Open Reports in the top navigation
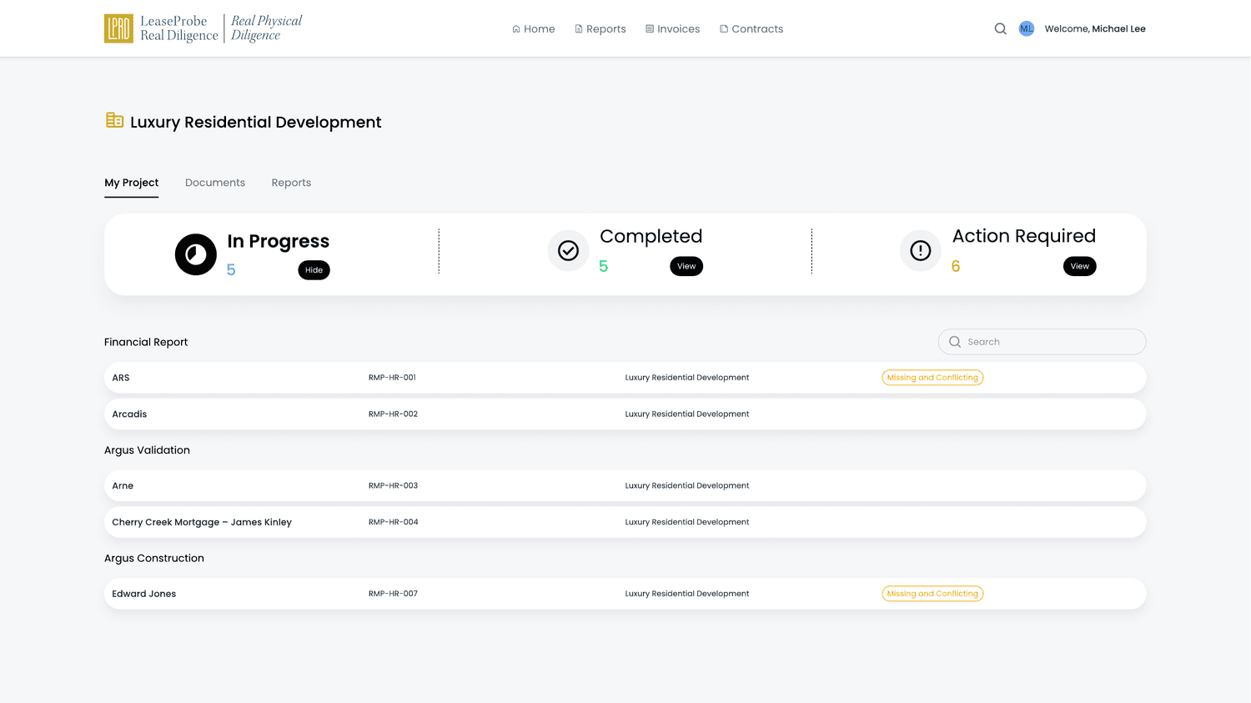The width and height of the screenshot is (1251, 703). [600, 28]
